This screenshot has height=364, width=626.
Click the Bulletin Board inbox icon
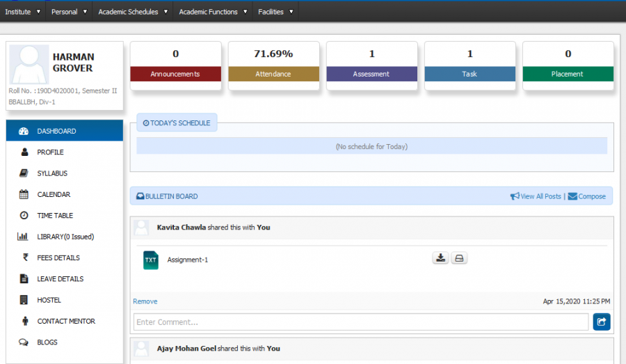[x=140, y=196]
